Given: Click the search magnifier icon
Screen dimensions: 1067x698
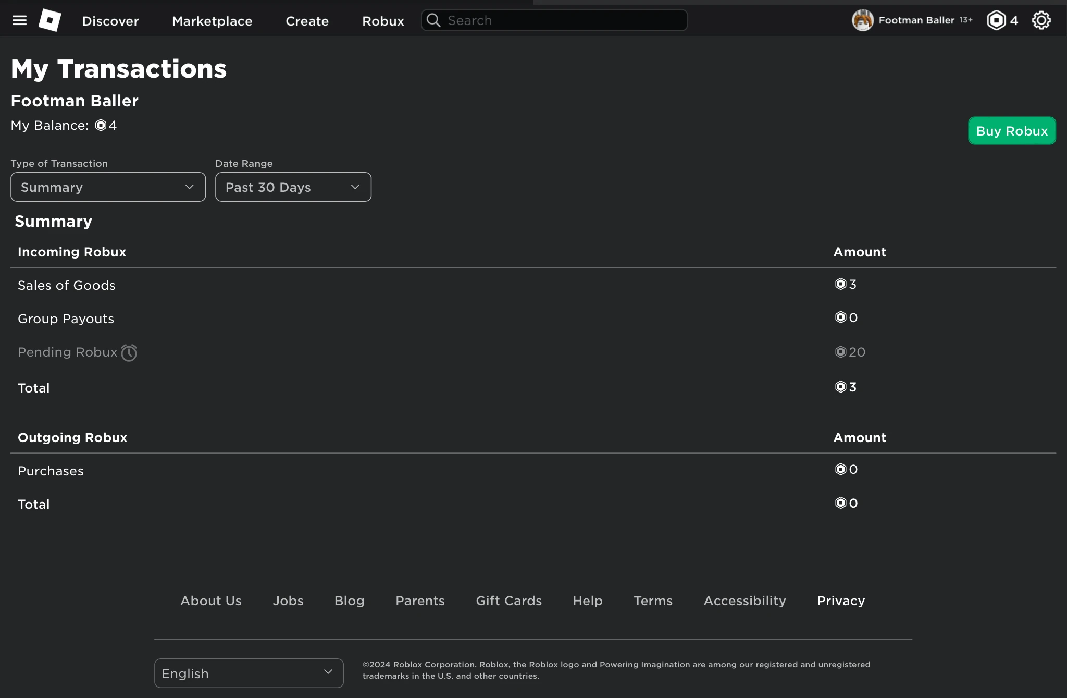Looking at the screenshot, I should tap(433, 20).
